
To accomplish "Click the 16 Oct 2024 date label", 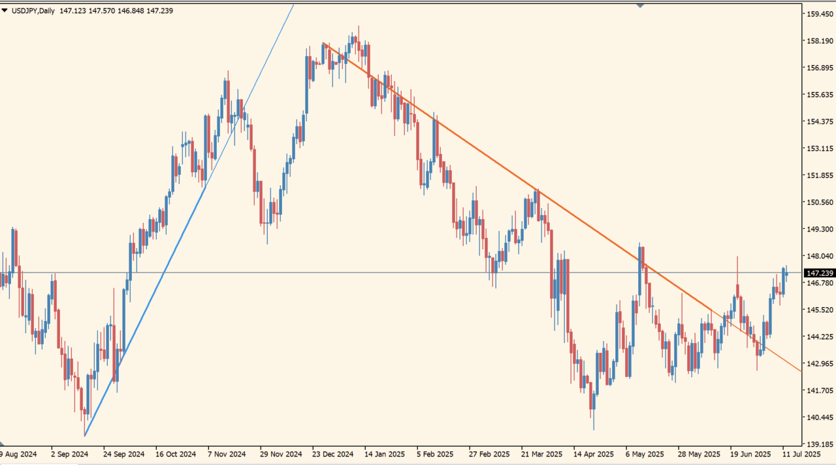I will tap(176, 454).
